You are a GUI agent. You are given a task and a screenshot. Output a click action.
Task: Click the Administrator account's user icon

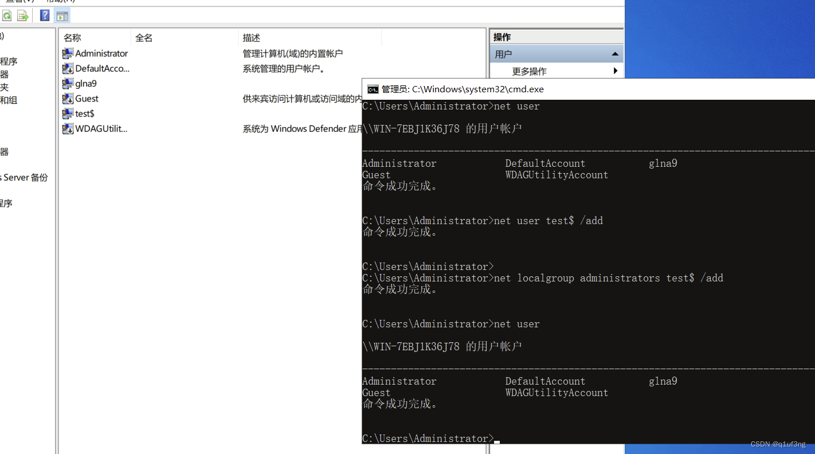(x=68, y=53)
